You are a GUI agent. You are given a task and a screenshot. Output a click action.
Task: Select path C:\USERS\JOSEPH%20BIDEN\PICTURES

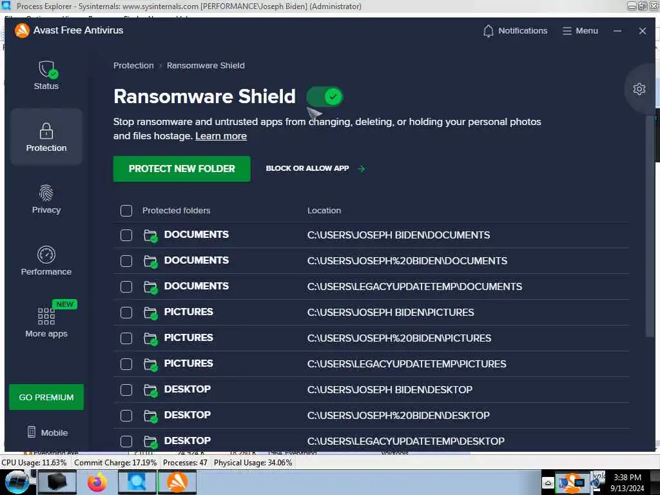pos(399,338)
